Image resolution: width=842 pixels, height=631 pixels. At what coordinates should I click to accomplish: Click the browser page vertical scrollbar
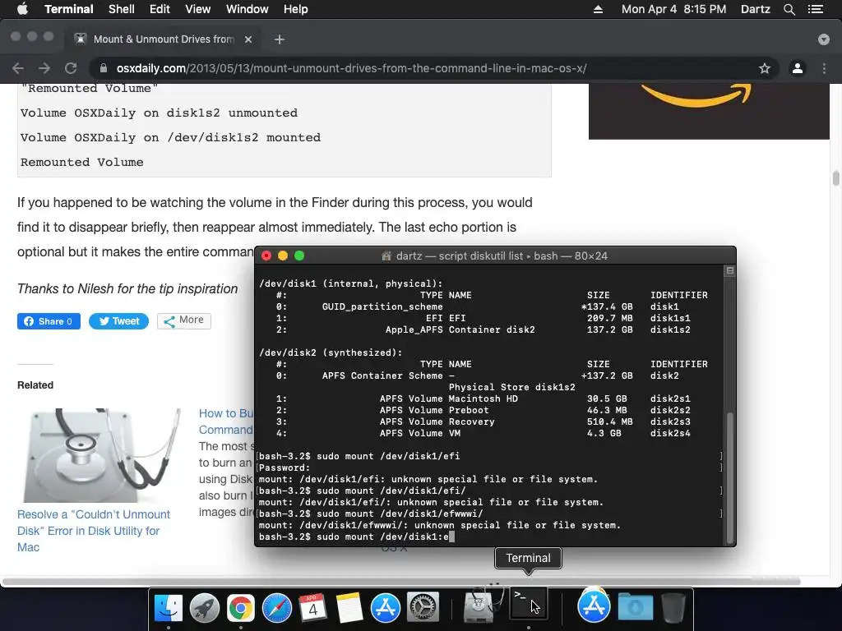[x=835, y=178]
